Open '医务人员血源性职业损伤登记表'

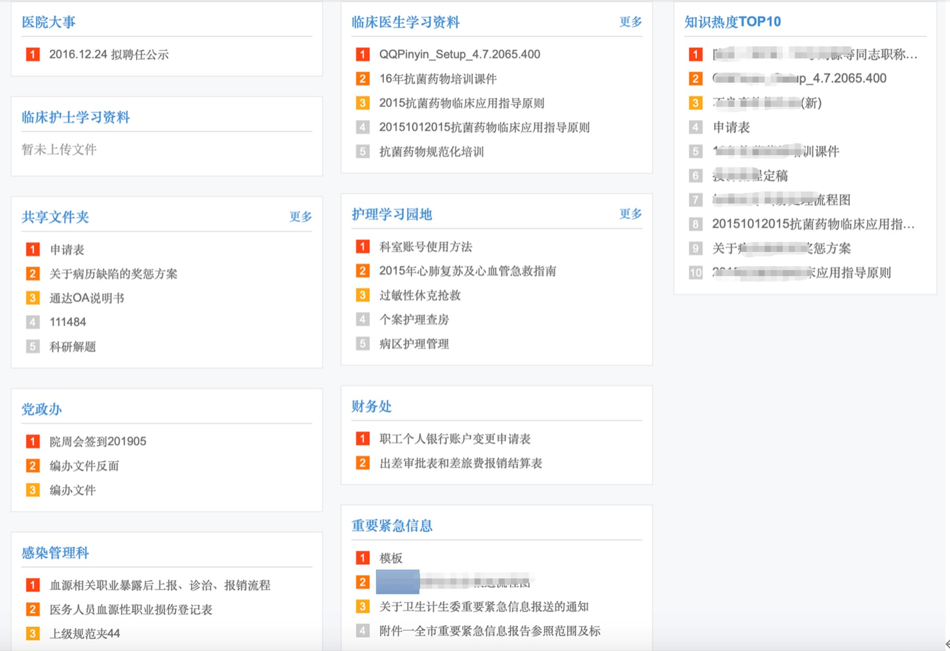pyautogui.click(x=130, y=609)
